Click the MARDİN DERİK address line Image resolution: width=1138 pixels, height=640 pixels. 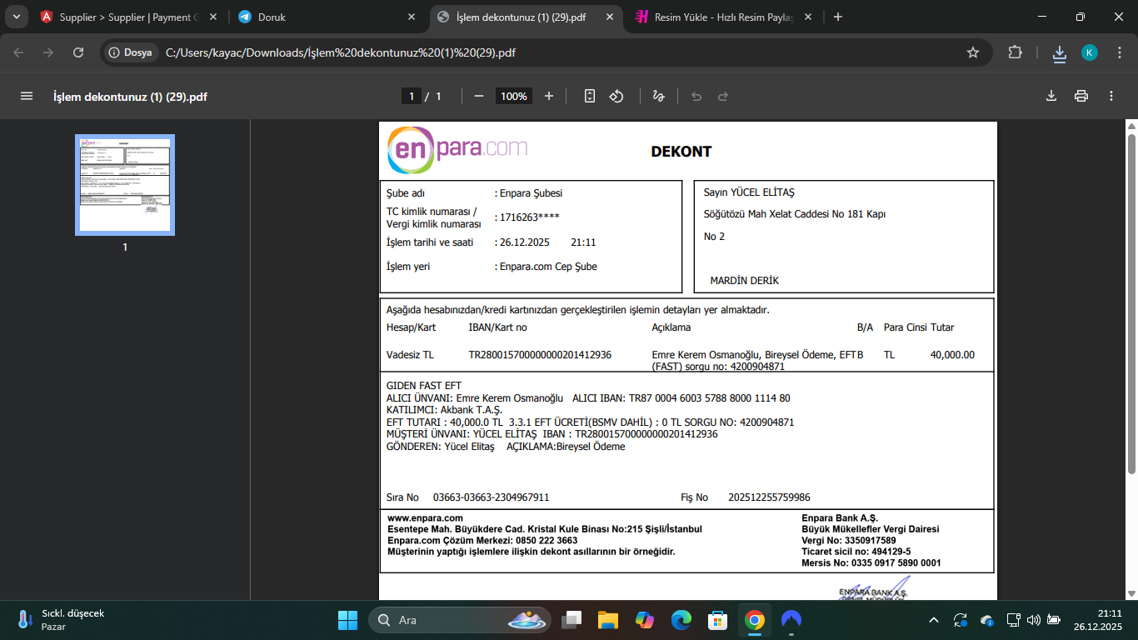click(x=744, y=281)
